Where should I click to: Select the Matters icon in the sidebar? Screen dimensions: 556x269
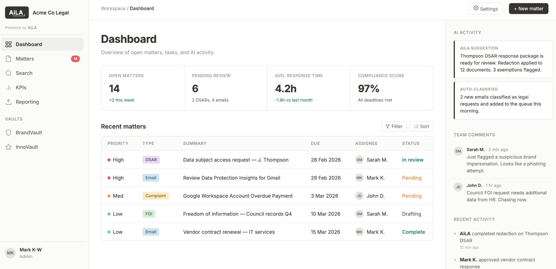pos(9,59)
